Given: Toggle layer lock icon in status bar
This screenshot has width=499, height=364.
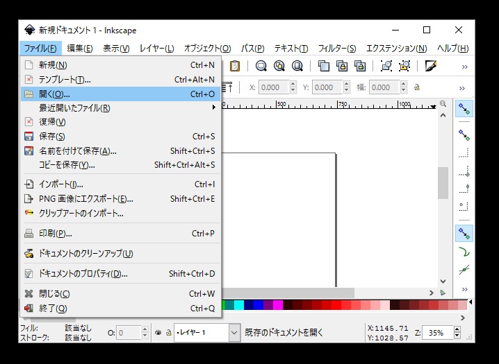Looking at the screenshot, I should tap(169, 333).
